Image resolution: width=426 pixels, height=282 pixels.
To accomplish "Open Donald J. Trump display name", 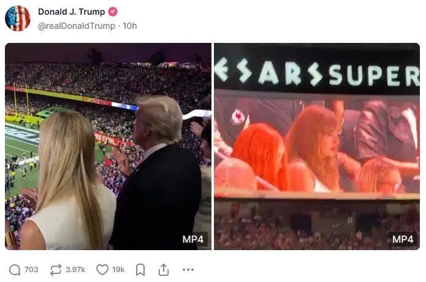I will click(72, 12).
